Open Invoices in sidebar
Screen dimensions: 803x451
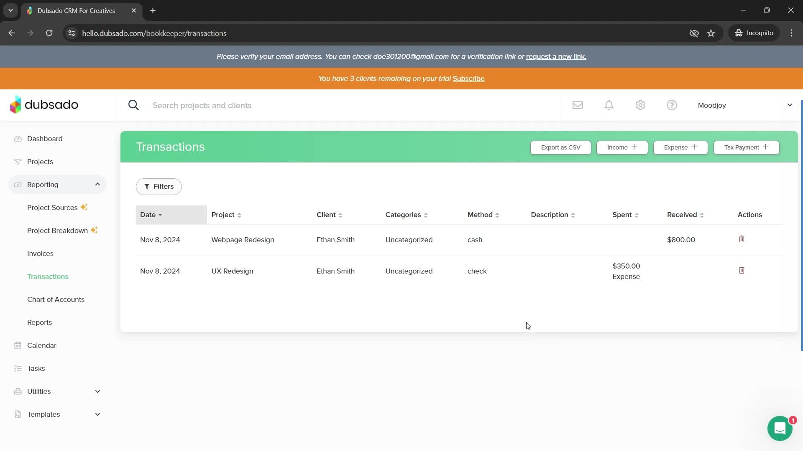pos(40,253)
